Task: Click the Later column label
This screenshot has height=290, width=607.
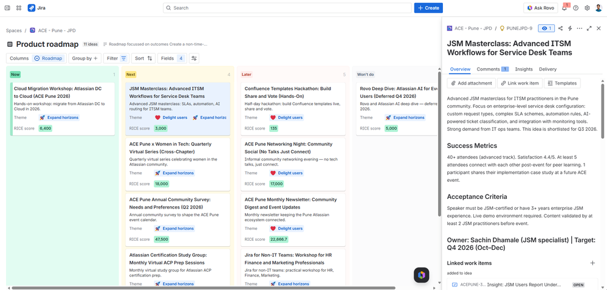Action: [x=246, y=74]
